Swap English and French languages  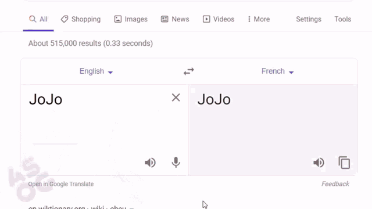[189, 71]
